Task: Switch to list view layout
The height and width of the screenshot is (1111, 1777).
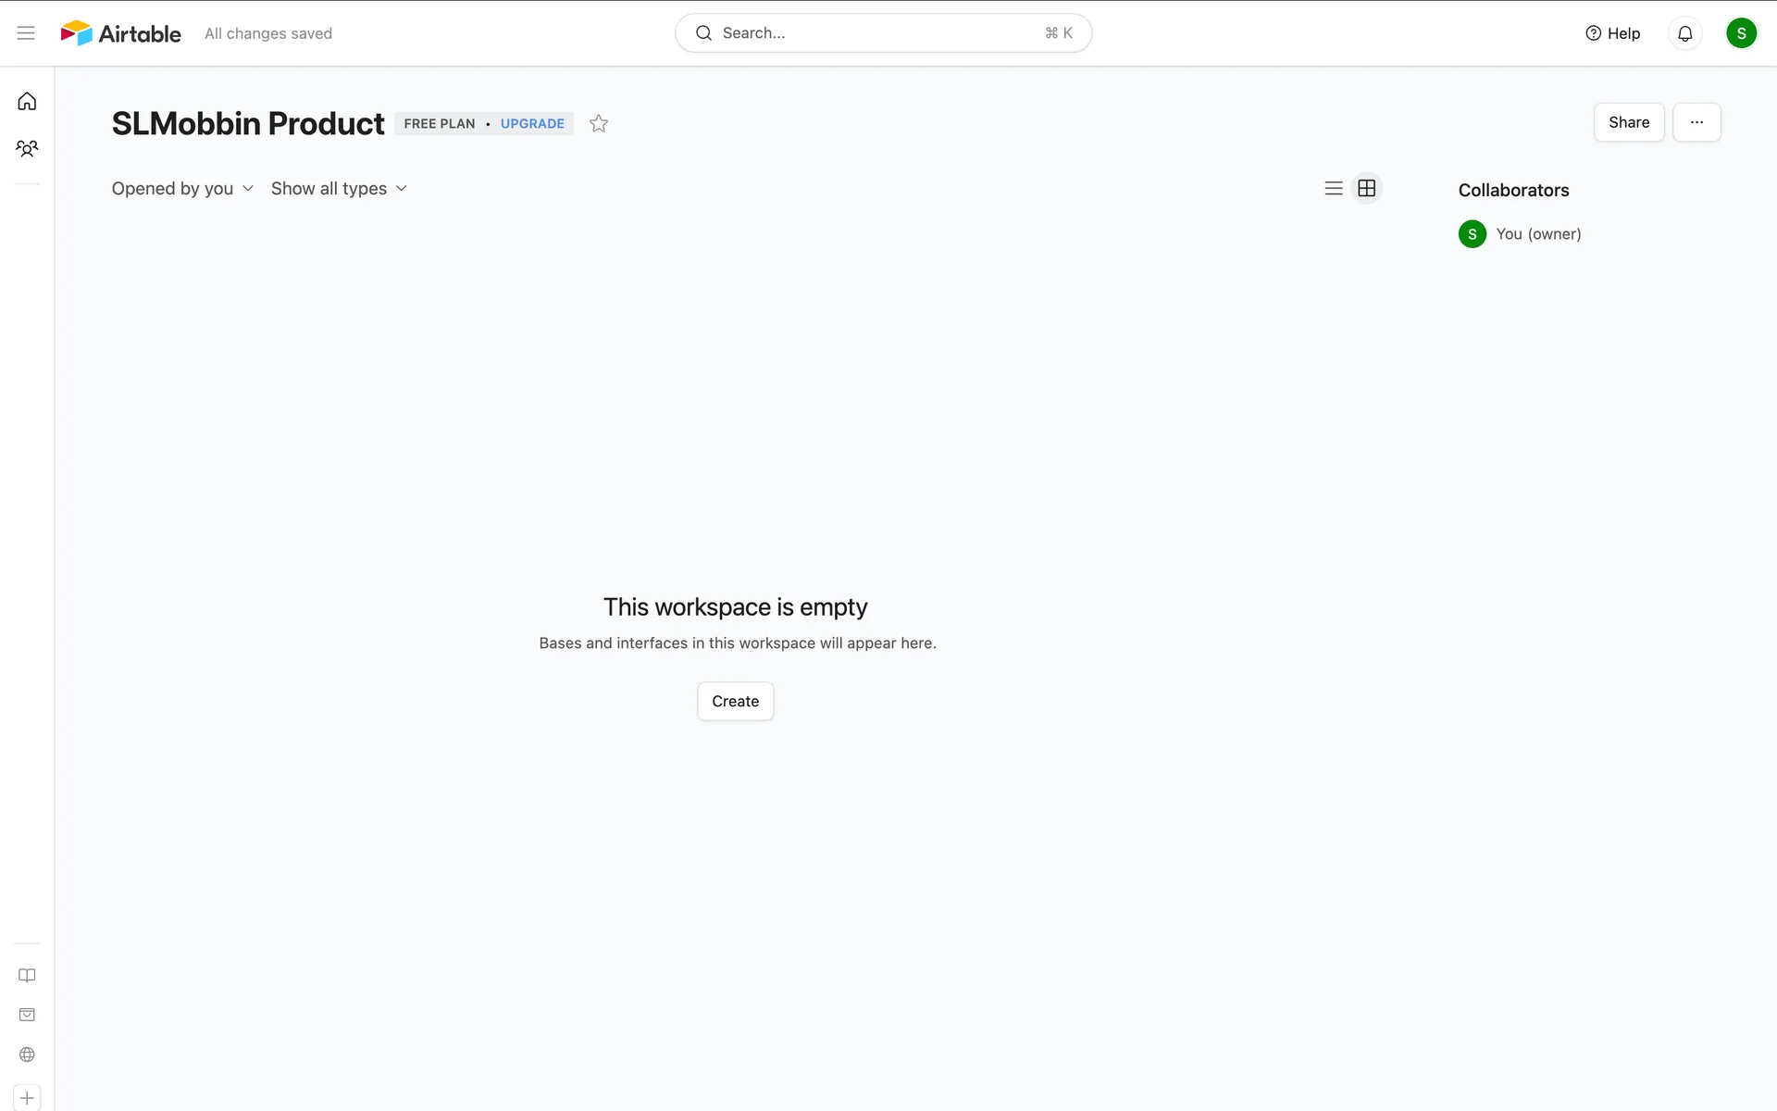Action: (1333, 189)
